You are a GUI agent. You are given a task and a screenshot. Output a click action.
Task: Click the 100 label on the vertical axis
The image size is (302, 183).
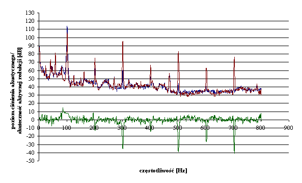(30, 38)
